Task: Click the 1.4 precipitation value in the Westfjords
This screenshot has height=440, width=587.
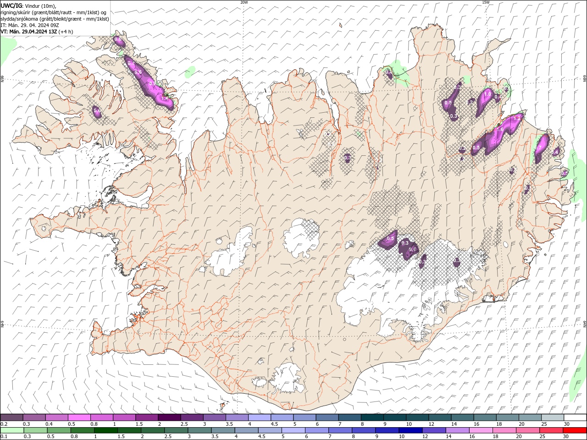Action: [165, 98]
